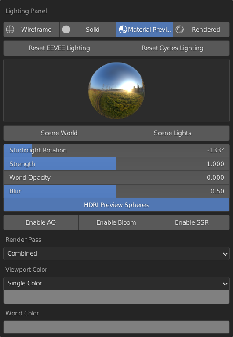
Task: Enable AO ambient occlusion
Action: click(x=41, y=222)
